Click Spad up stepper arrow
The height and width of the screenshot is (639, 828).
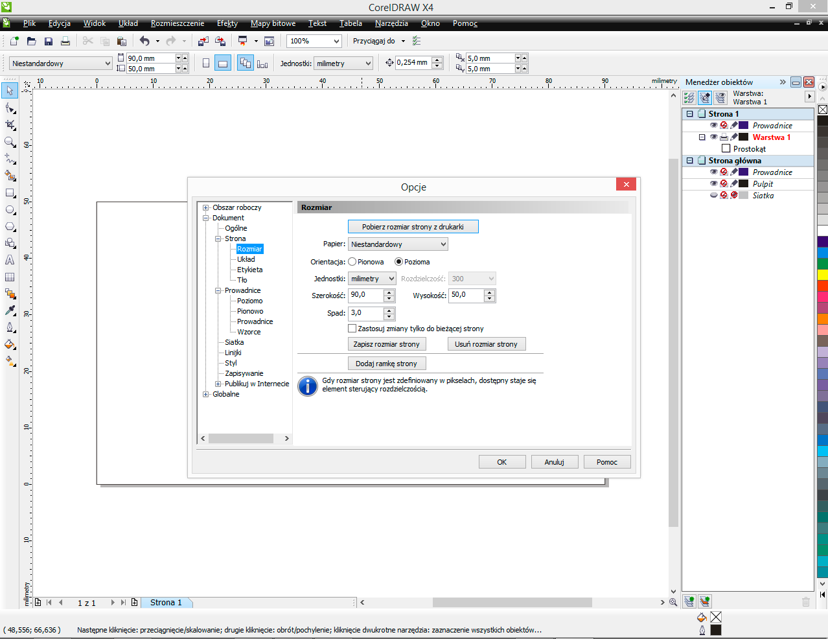click(x=389, y=310)
